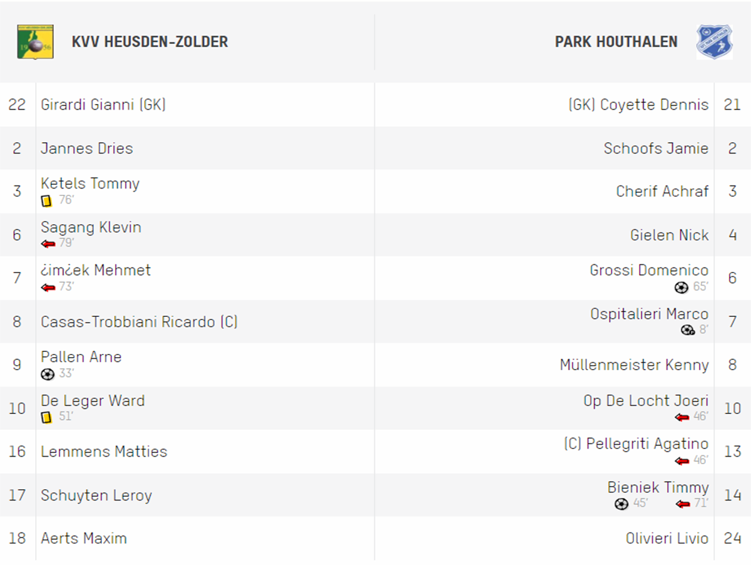Open the KVV Heusden-Zolder team name
The image size is (751, 565).
click(150, 42)
